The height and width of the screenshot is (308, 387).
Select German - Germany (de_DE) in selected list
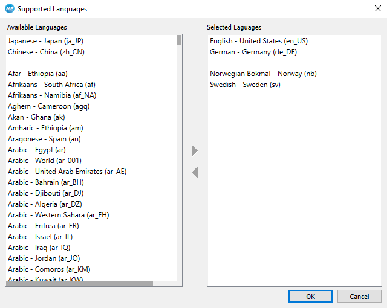coord(253,52)
